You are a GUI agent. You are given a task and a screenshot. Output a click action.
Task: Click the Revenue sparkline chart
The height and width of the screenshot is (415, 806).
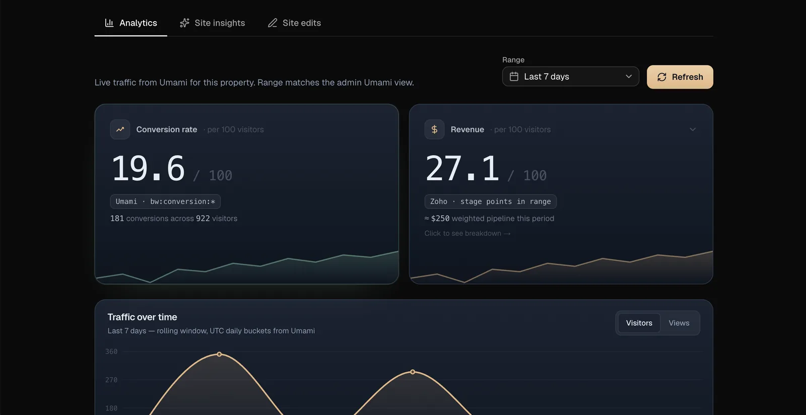pyautogui.click(x=561, y=267)
